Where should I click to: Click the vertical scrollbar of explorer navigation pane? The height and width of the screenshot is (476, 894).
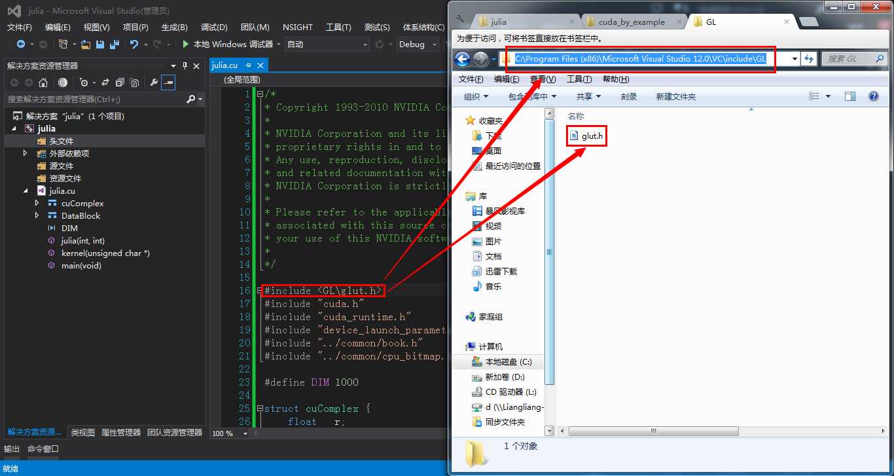pos(550,252)
